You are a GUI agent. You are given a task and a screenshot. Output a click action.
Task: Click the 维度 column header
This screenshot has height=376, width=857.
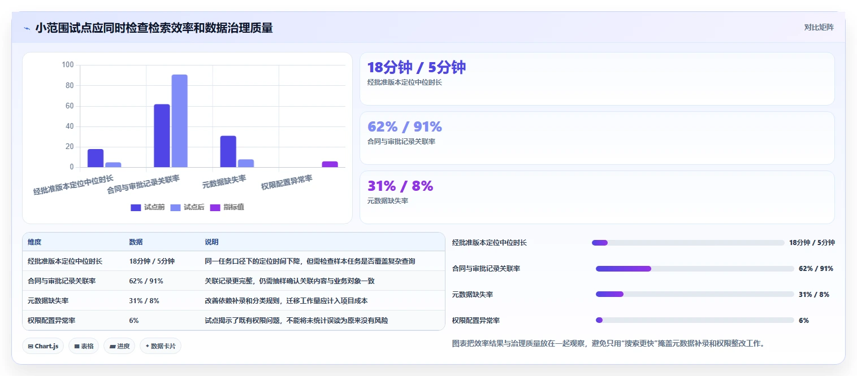pyautogui.click(x=34, y=242)
